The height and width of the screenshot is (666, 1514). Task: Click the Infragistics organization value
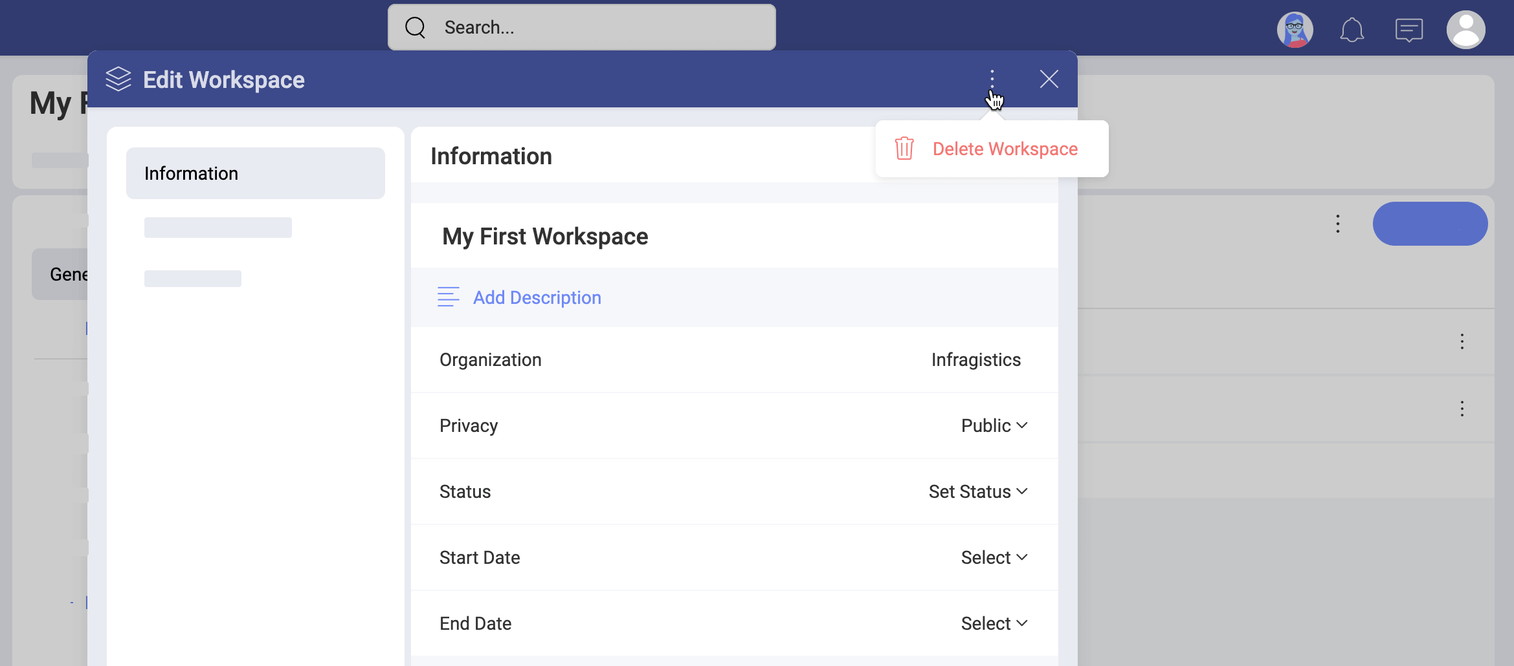(x=975, y=360)
